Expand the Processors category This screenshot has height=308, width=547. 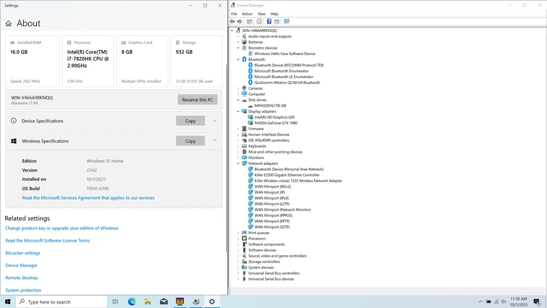click(x=238, y=238)
